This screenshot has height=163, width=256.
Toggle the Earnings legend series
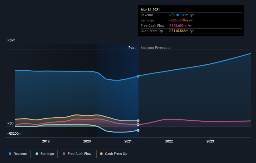point(45,154)
